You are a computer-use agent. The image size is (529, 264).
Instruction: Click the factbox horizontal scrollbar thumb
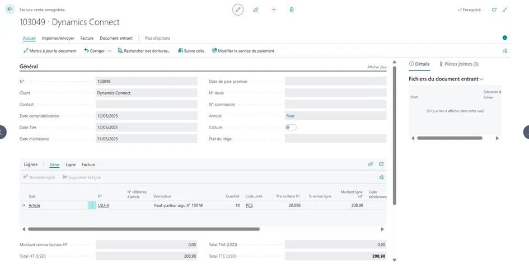(450, 138)
